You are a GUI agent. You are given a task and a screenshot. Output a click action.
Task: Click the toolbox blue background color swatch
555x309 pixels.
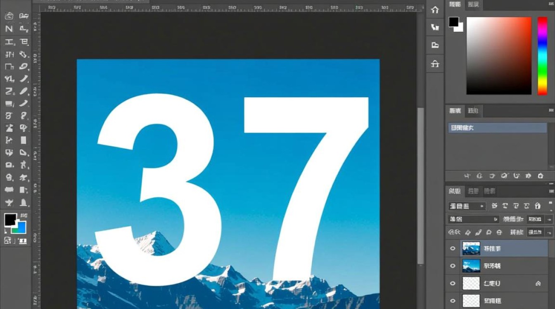21,228
